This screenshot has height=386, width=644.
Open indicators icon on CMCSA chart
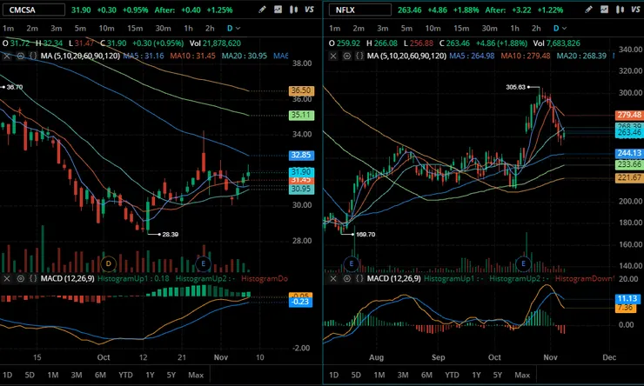278,10
